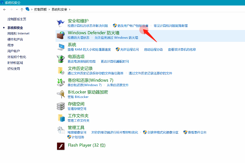Go back with the back arrow
Image resolution: width=245 pixels, height=163 pixels.
pyautogui.click(x=5, y=10)
